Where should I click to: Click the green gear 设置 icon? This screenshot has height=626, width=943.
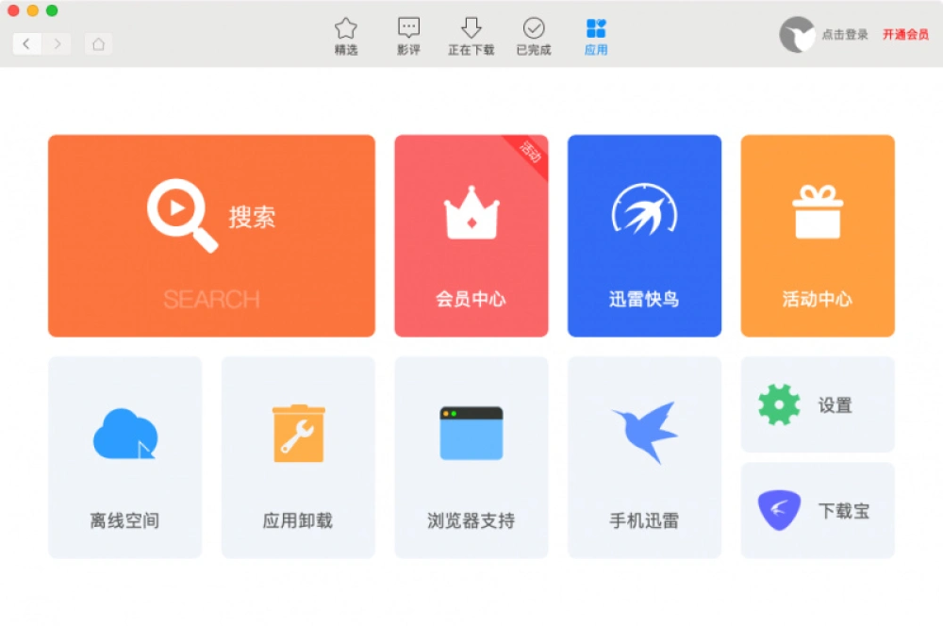click(780, 404)
